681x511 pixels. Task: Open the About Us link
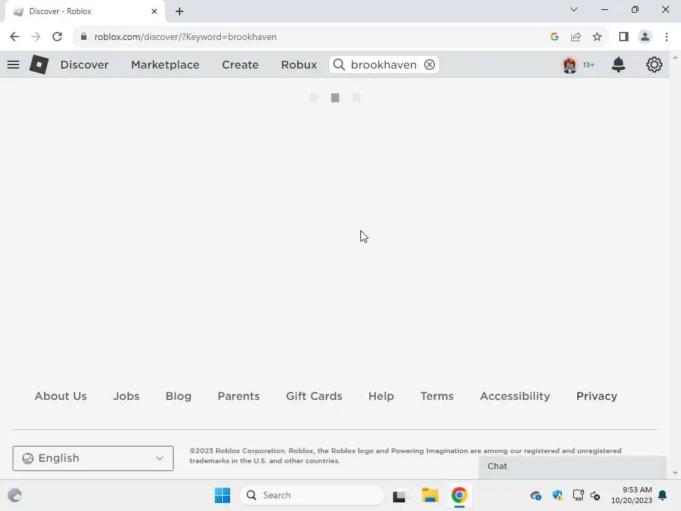pyautogui.click(x=61, y=396)
